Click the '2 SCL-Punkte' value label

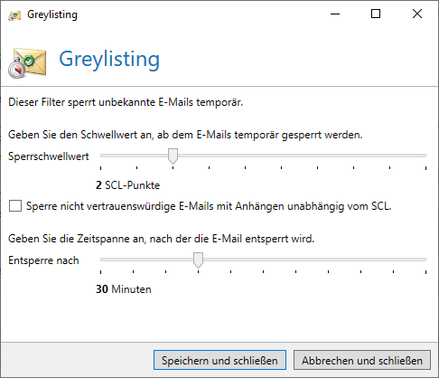pyautogui.click(x=127, y=185)
